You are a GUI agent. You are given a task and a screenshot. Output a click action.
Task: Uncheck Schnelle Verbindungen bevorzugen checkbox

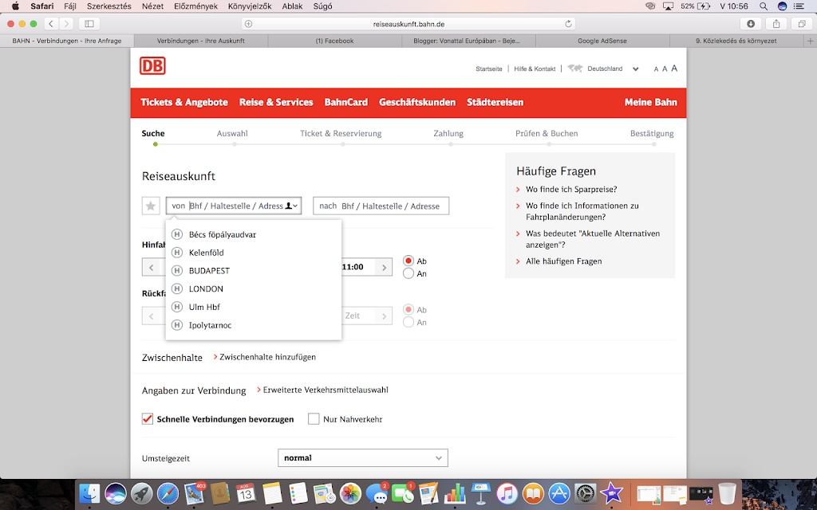(147, 419)
